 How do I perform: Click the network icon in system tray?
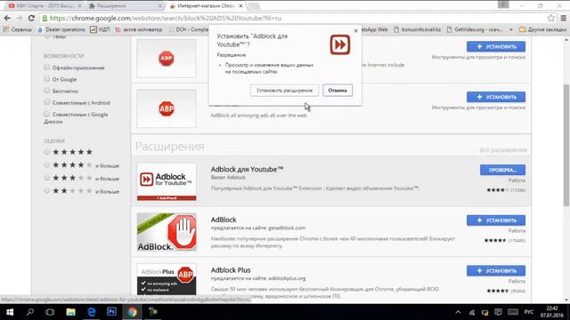point(472,312)
